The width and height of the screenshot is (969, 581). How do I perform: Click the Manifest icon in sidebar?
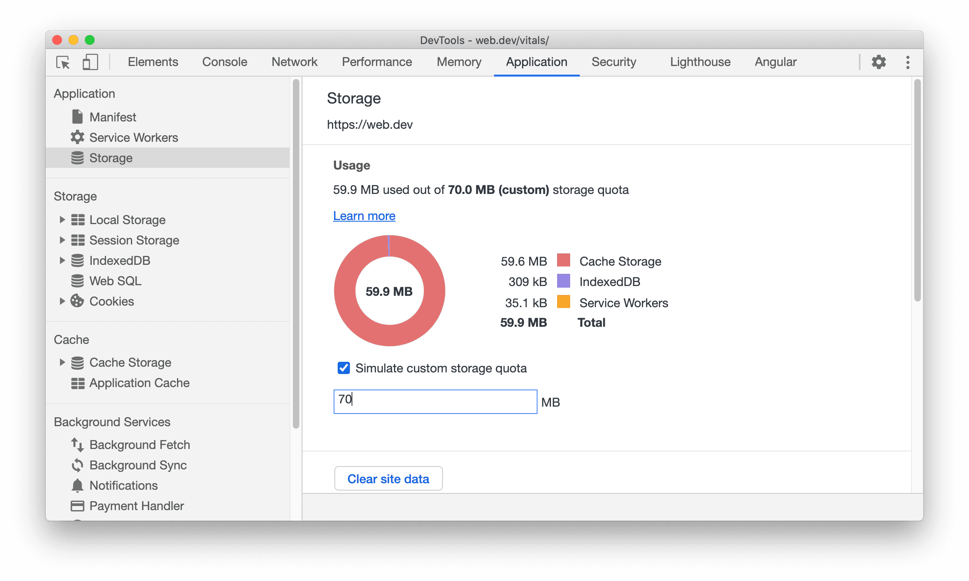[x=77, y=116]
